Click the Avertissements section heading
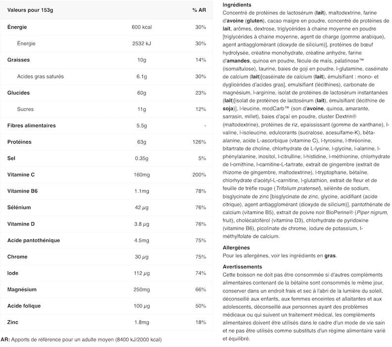 click(x=242, y=267)
